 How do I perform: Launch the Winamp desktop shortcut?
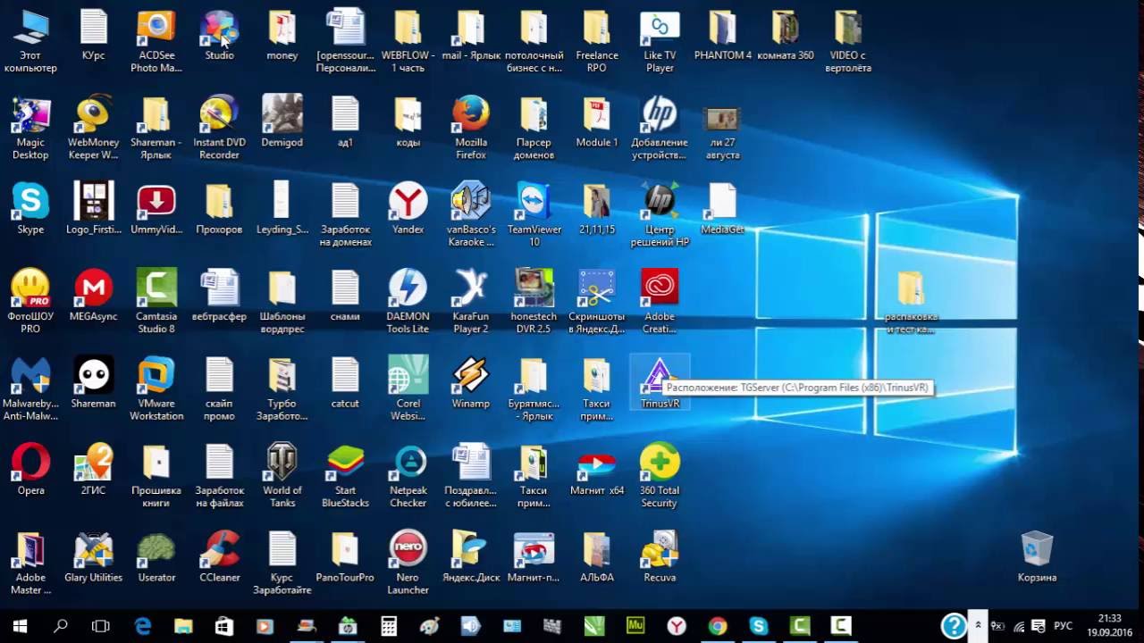[x=471, y=382]
